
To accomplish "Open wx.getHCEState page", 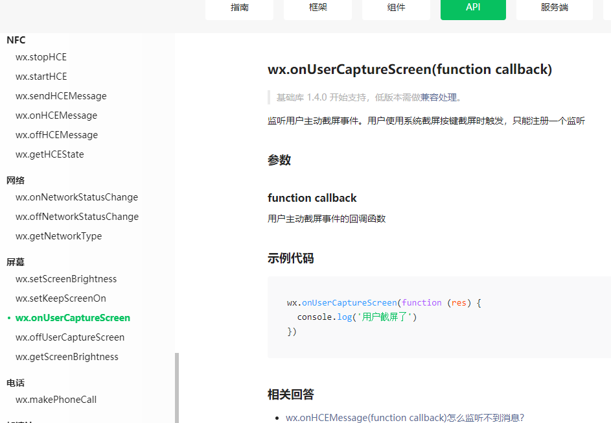I will 50,154.
